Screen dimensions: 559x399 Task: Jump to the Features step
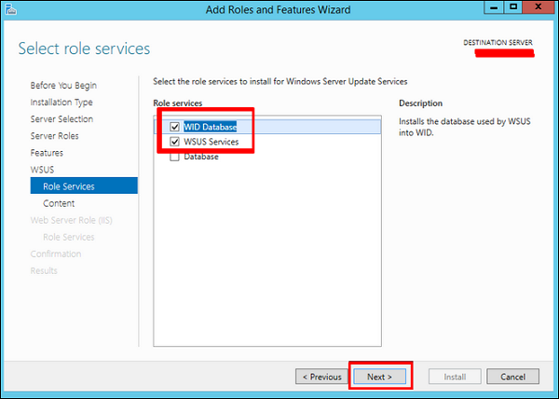(47, 153)
